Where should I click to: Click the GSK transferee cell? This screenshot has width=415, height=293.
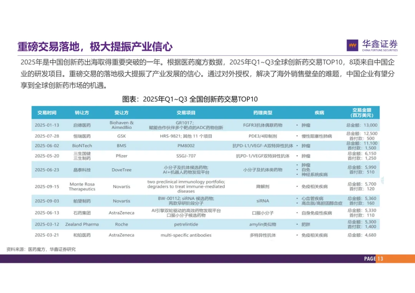121,136
